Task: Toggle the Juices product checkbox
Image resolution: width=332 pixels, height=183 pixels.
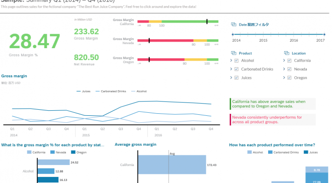Action: pos(236,78)
